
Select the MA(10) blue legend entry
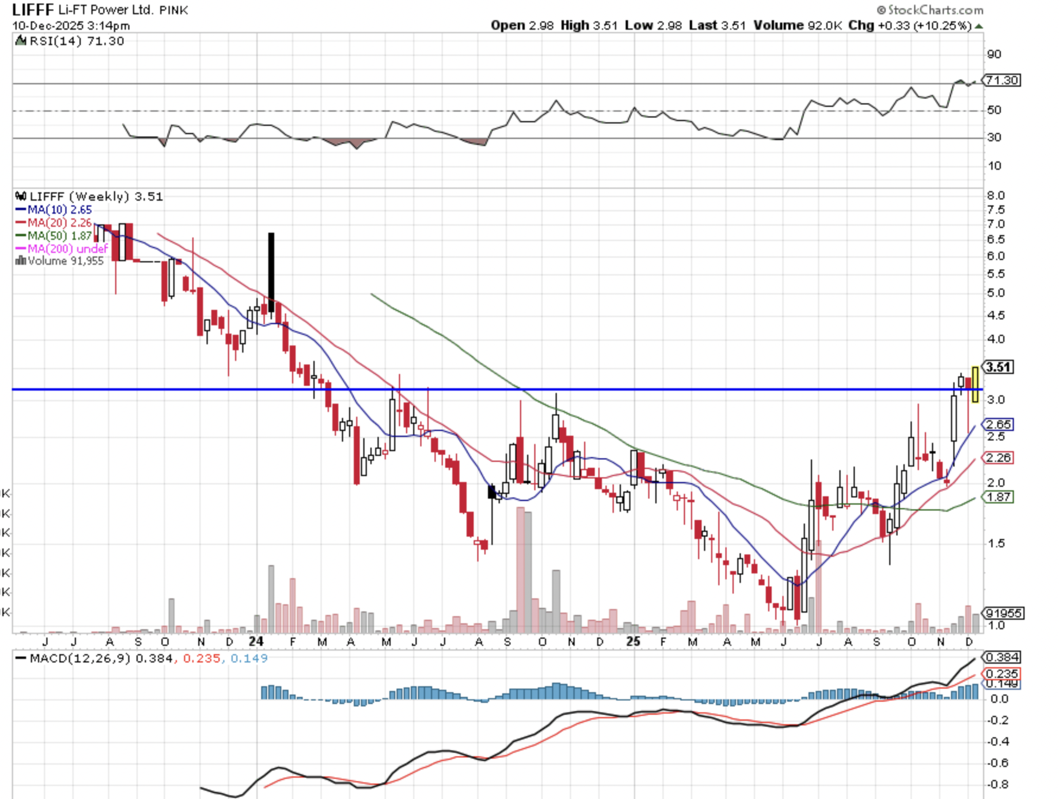click(53, 210)
